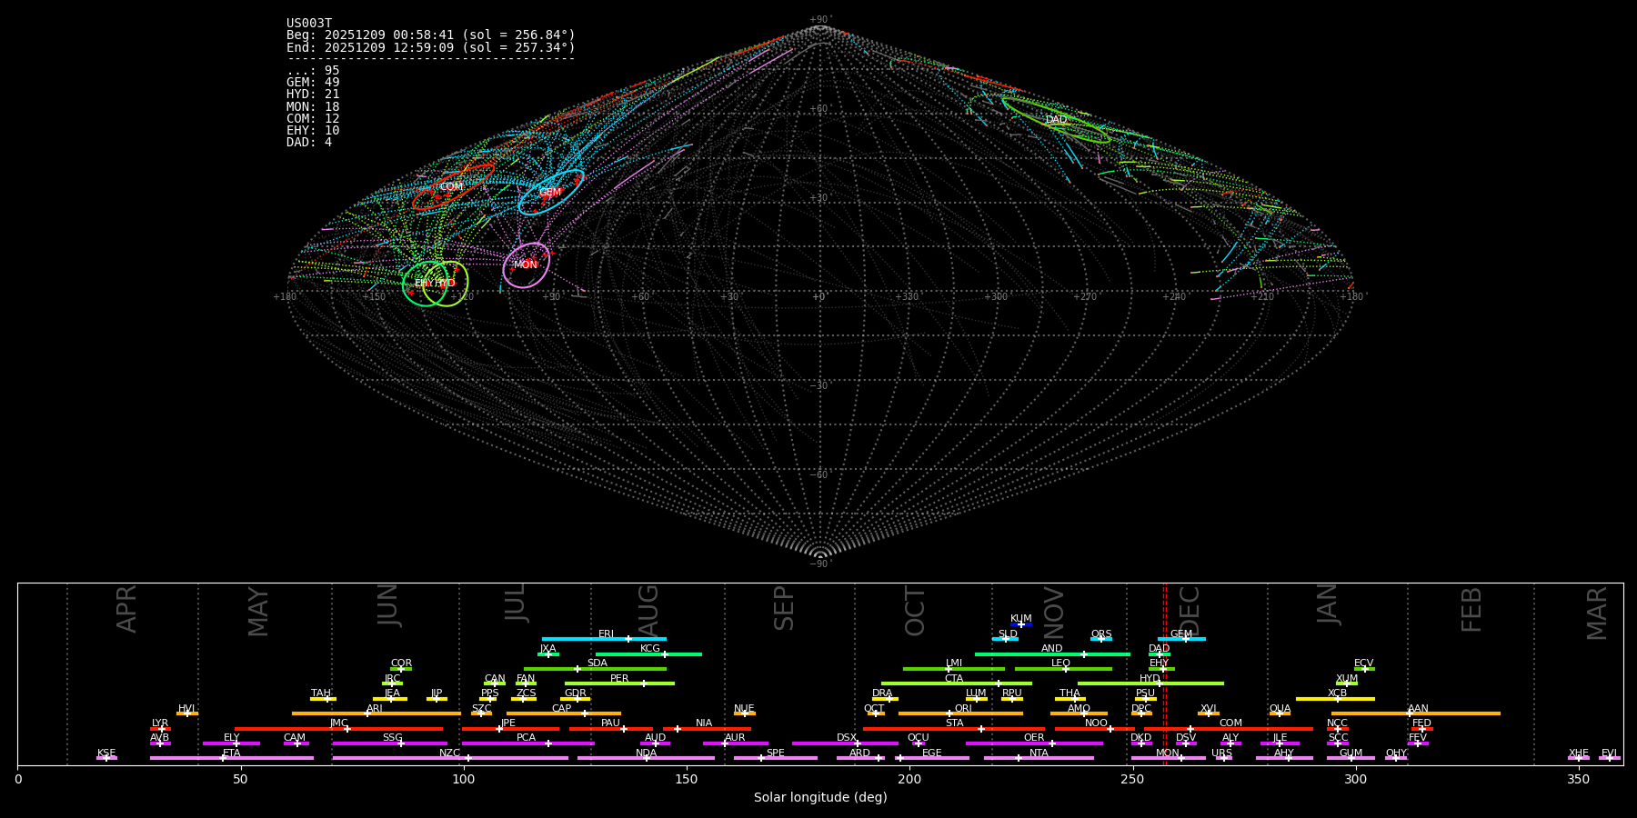This screenshot has width=1637, height=818.
Task: Click the '...: 95' sporadic count line
Action: click(313, 71)
